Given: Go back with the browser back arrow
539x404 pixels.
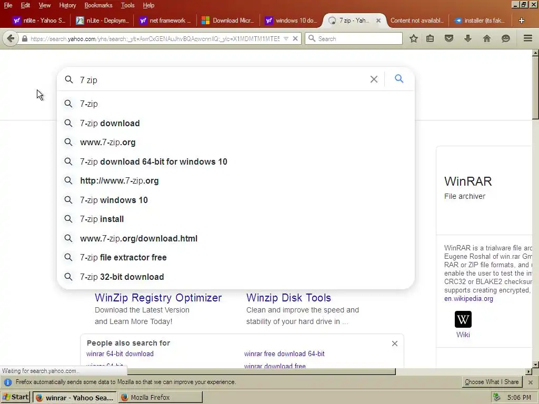Looking at the screenshot, I should point(11,38).
